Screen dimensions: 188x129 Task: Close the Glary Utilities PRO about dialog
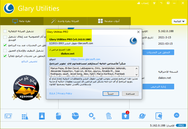[x=138, y=32]
